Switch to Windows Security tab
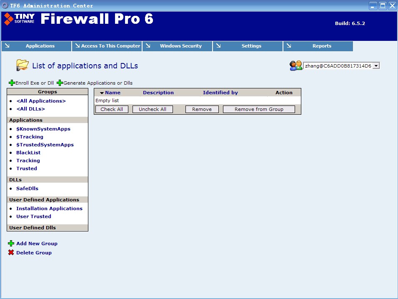Viewport: 398px width, 299px height. pyautogui.click(x=178, y=46)
